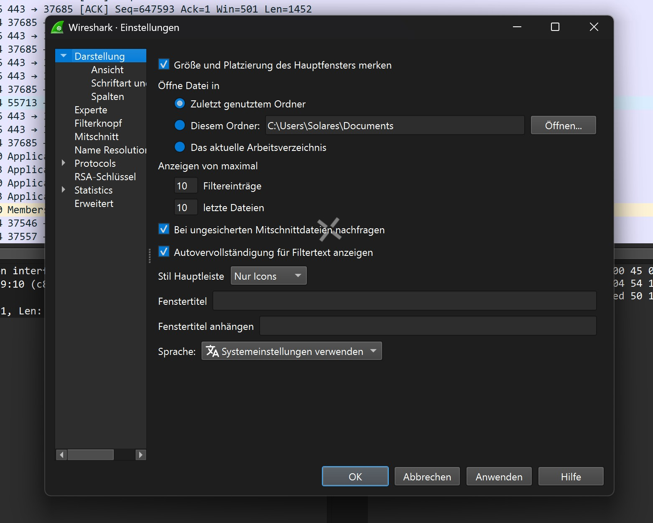Open the Mitschnitt settings page
Viewport: 653px width, 523px height.
pos(97,136)
